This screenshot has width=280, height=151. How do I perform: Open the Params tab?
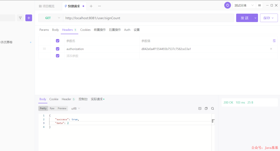(x=44, y=30)
